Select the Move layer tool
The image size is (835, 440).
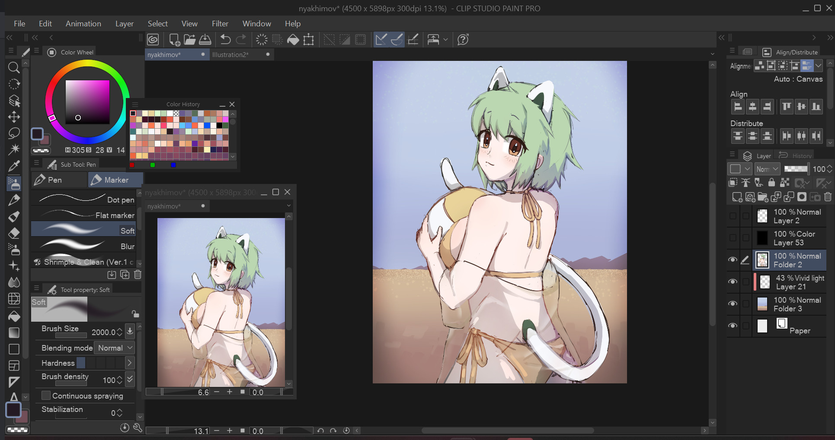point(14,117)
